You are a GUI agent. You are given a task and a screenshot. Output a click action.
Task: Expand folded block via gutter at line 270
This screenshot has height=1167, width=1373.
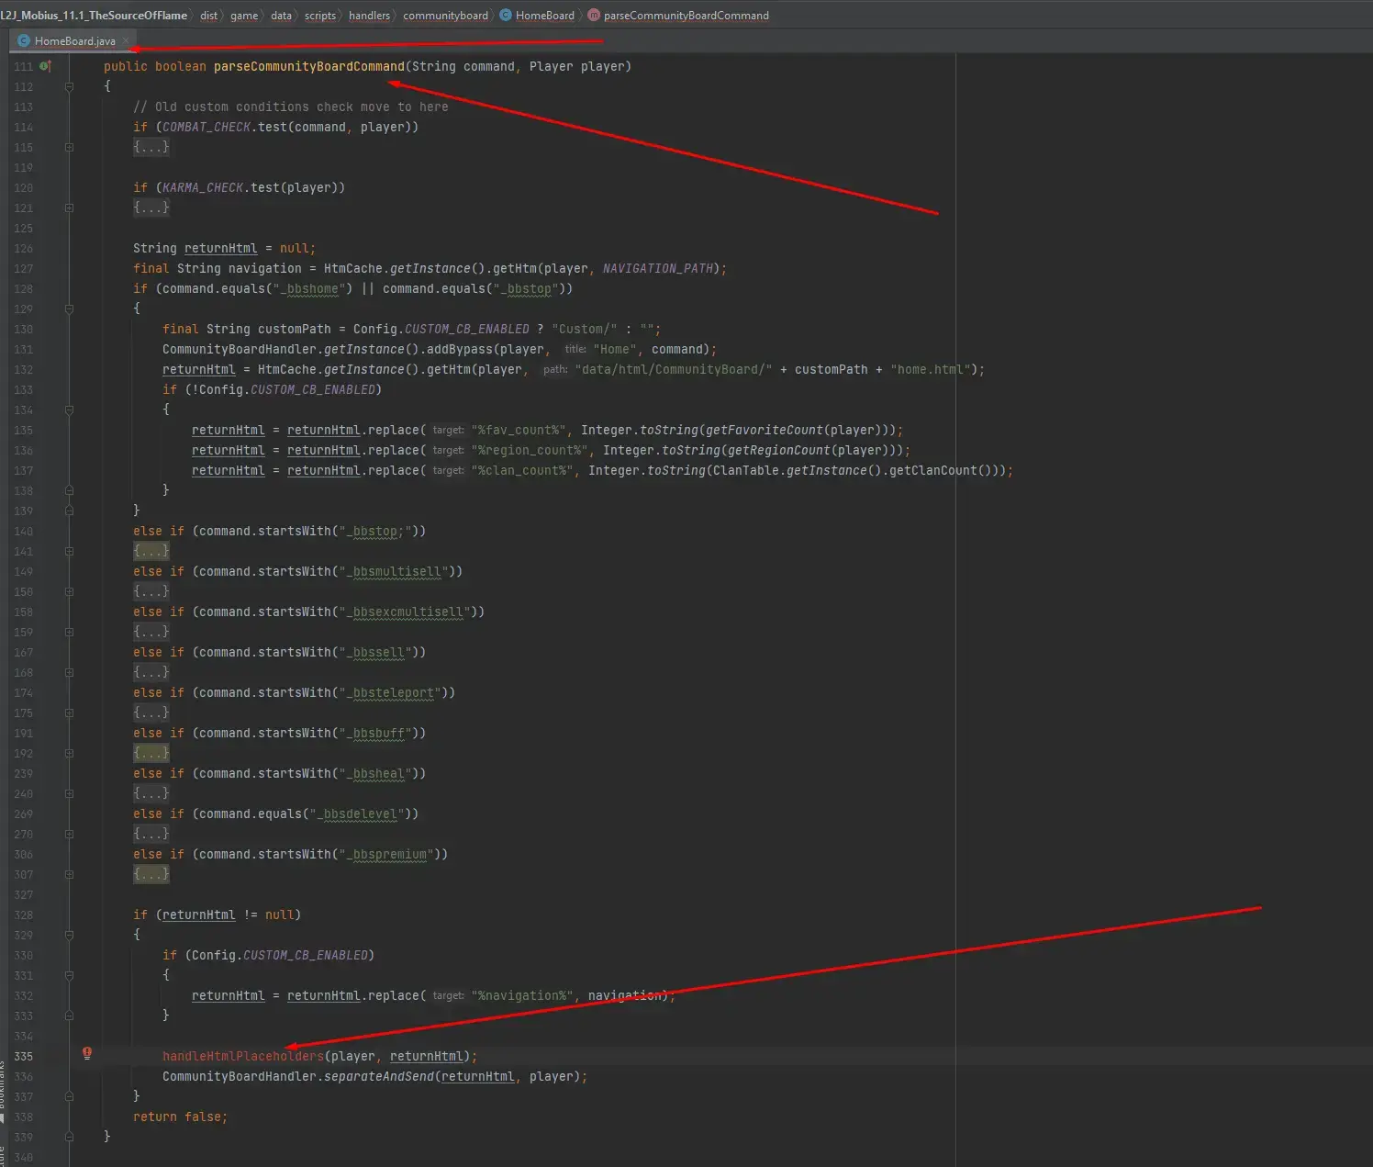click(69, 834)
